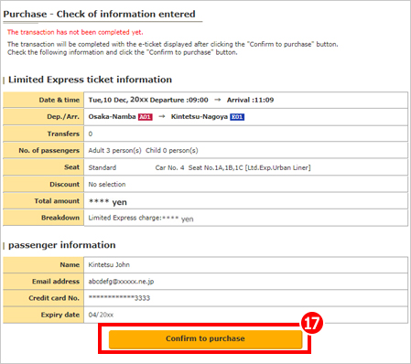Screen dimensions: 411x364
Task: Click the masked credit card number ending 3333
Action: point(119,298)
